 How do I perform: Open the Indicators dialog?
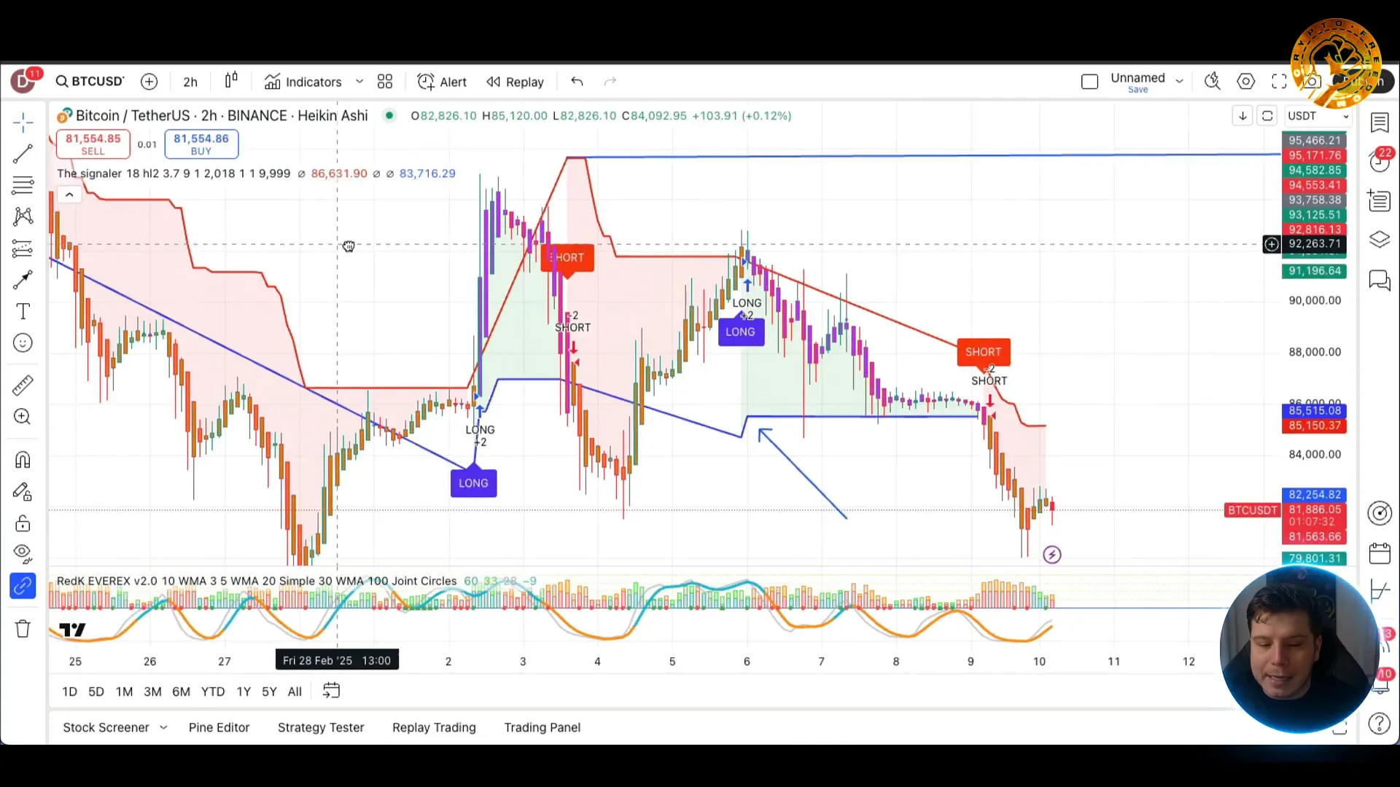[x=303, y=82]
